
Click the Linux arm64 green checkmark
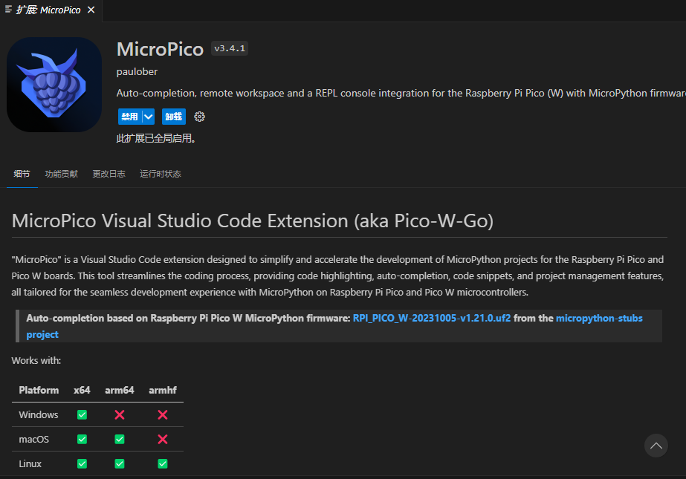tap(120, 463)
